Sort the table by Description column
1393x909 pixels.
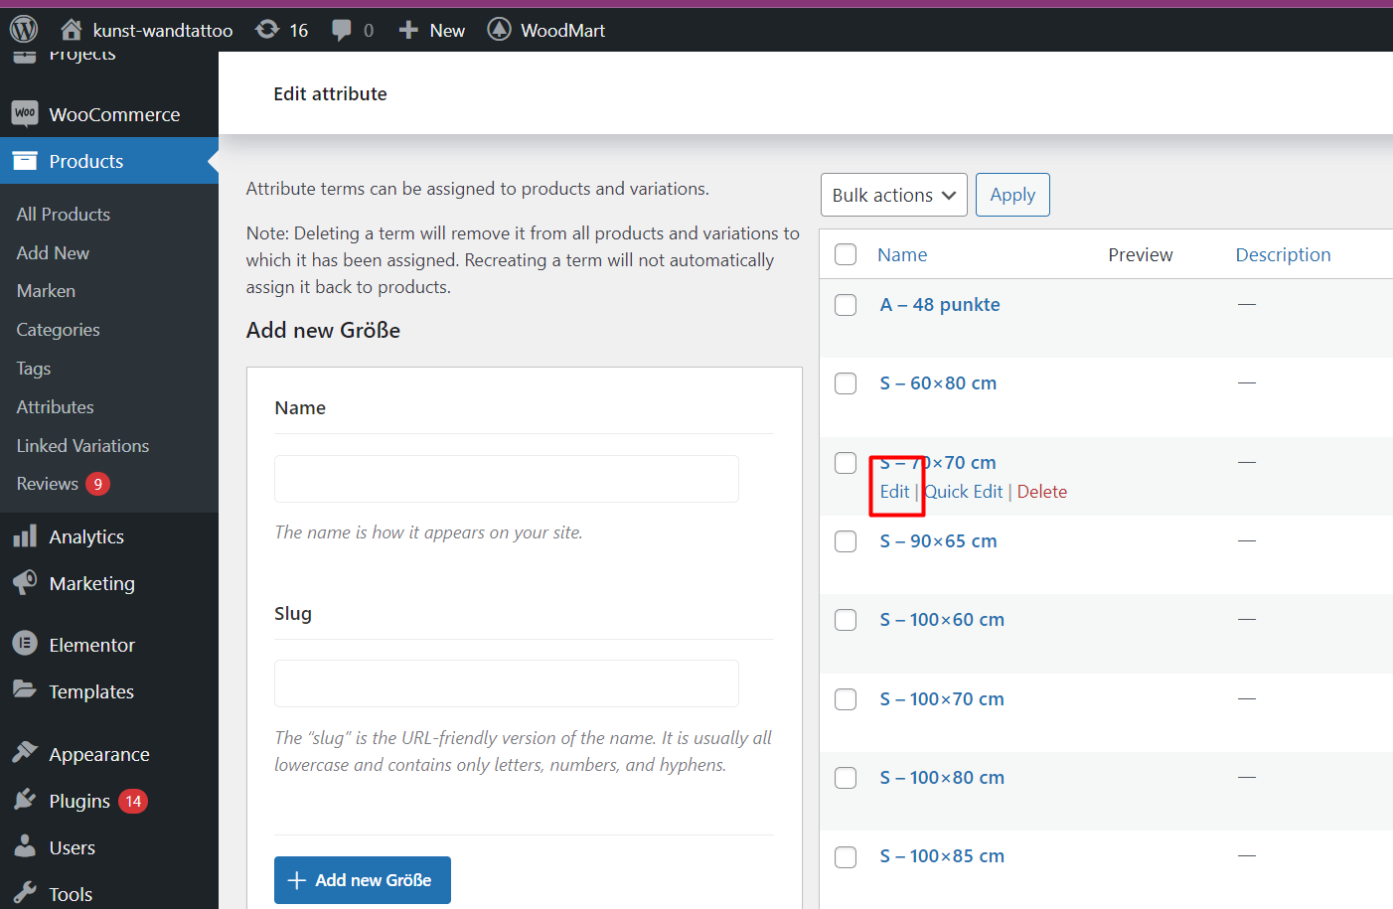1283,254
